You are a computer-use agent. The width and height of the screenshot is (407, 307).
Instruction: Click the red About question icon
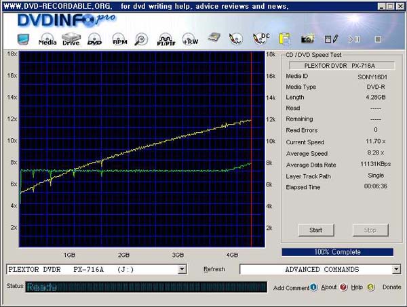(x=343, y=287)
